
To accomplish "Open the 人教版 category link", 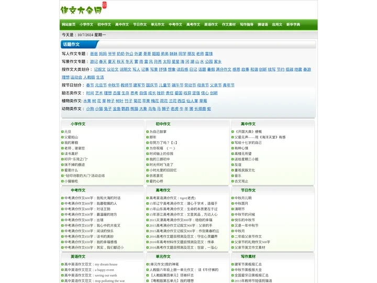I will (x=89, y=78).
